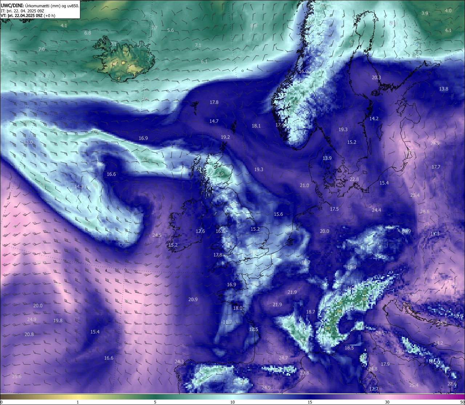This screenshot has height=405, width=465.
Task: Click the 24.4 value over Poland
Action: coord(376,210)
